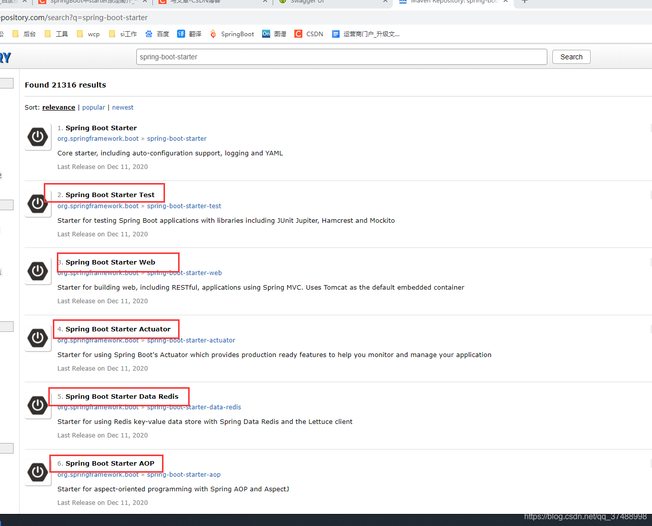This screenshot has height=526, width=652.
Task: Click Last Release date under Starter Web
Action: tap(103, 301)
